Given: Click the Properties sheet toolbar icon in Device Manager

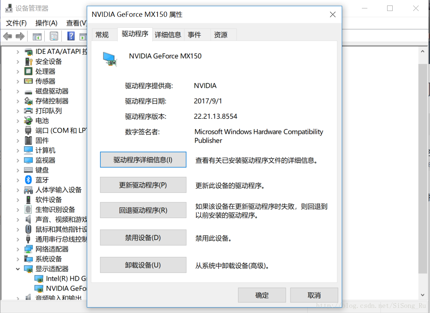Looking at the screenshot, I should (x=54, y=36).
